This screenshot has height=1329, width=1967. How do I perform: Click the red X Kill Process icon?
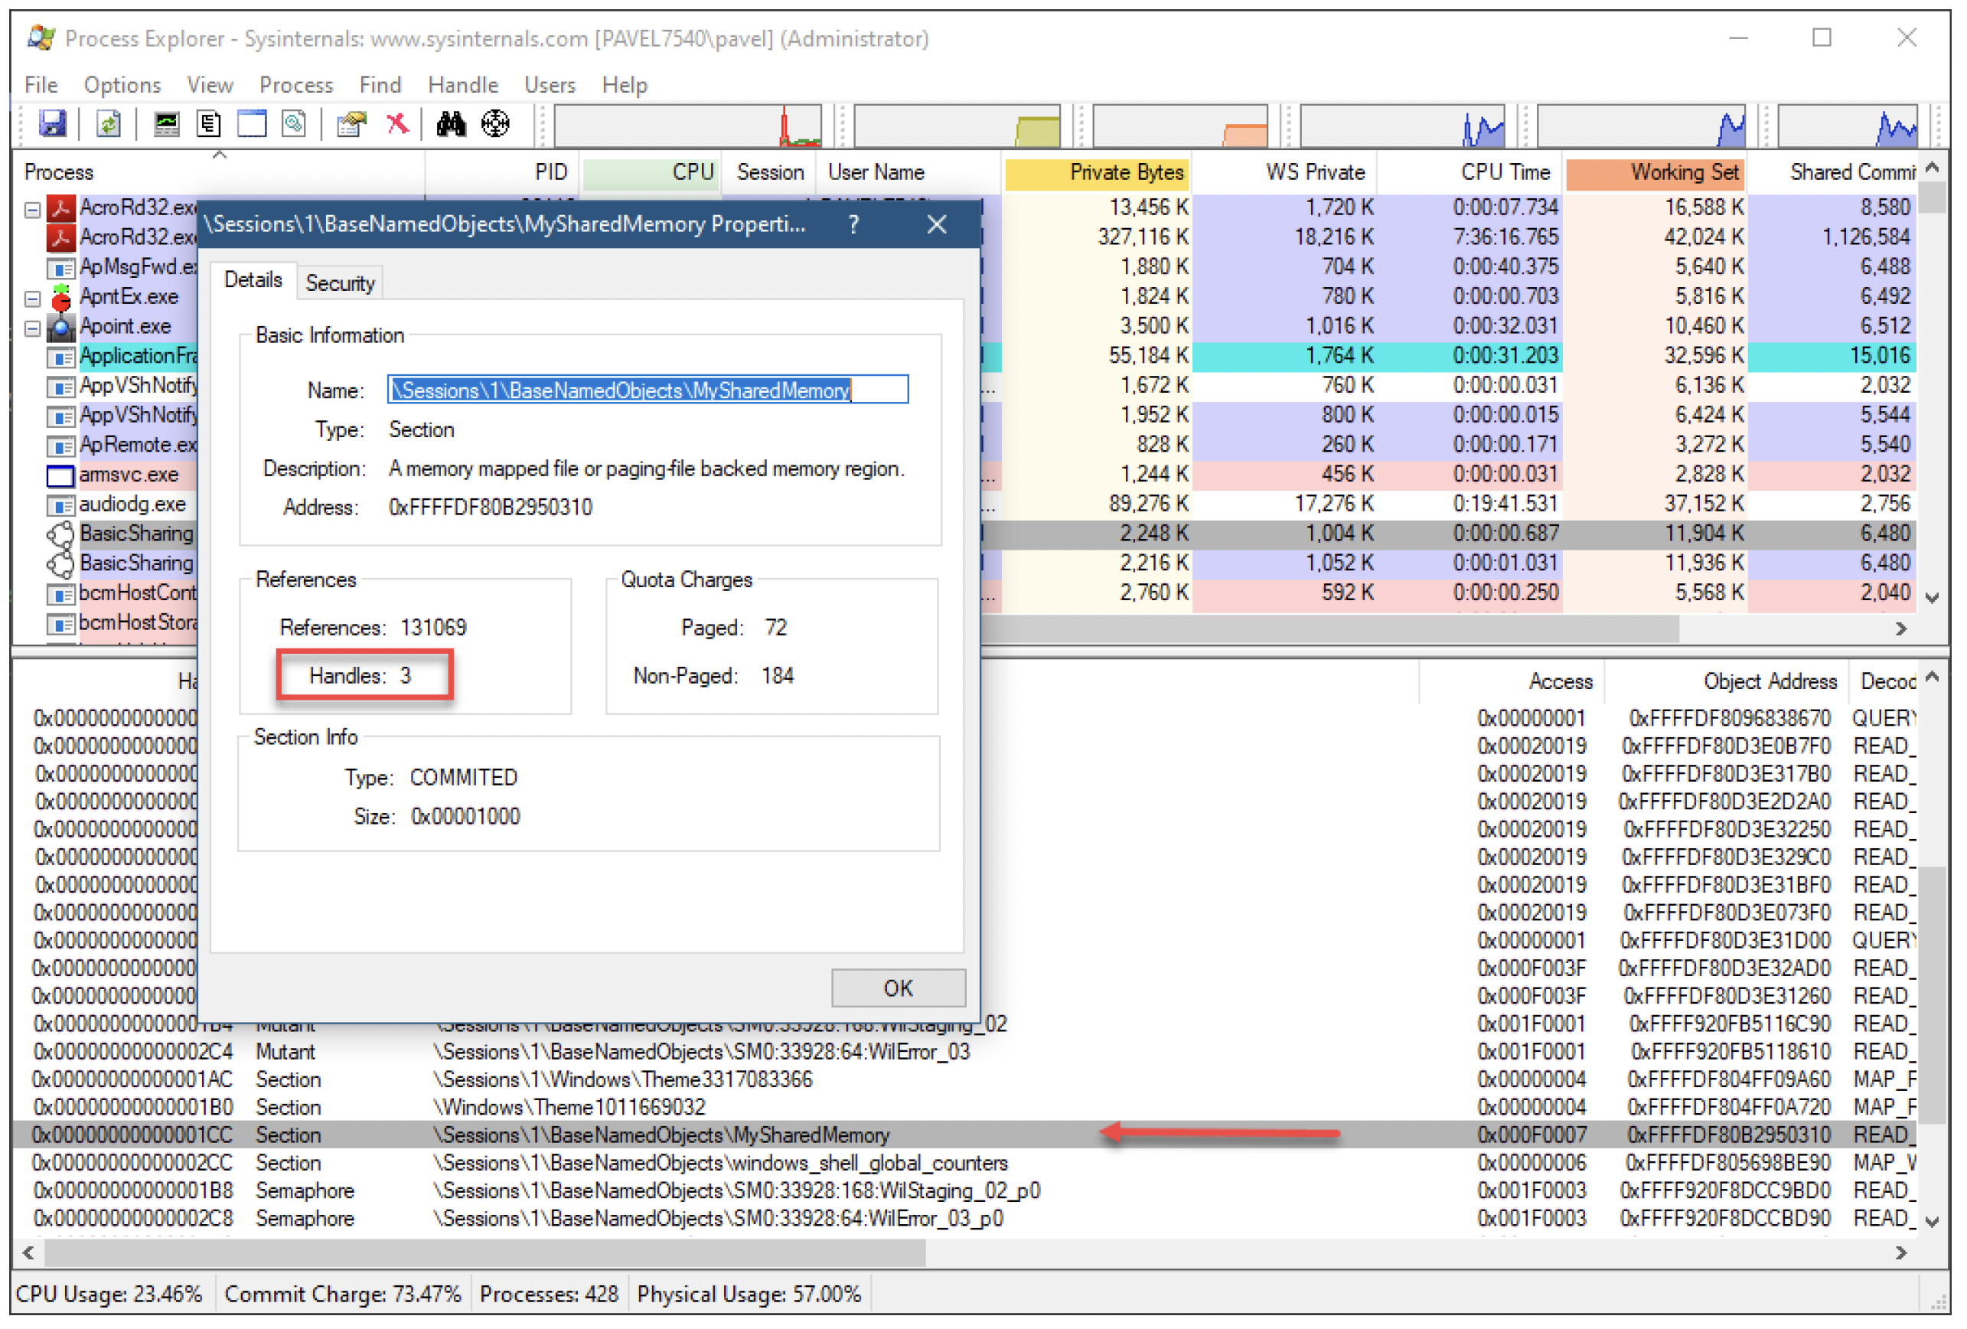pyautogui.click(x=397, y=125)
